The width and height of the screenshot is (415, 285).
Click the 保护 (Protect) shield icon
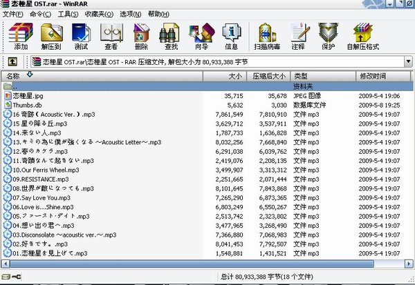(x=328, y=32)
